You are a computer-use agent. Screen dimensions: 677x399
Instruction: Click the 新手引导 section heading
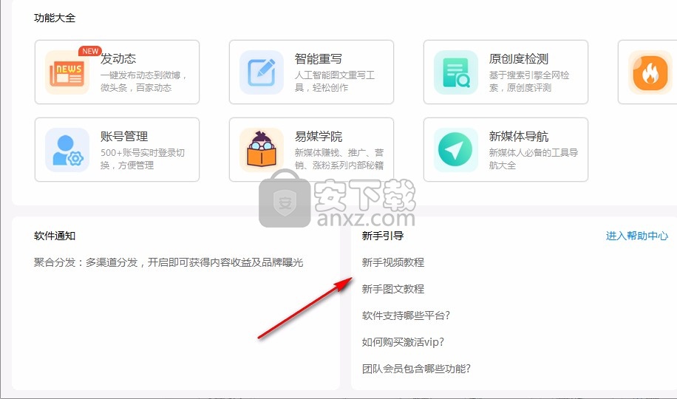383,236
